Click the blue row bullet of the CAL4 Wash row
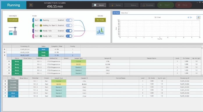The width and height of the screenshot is (203, 112). [5, 96]
